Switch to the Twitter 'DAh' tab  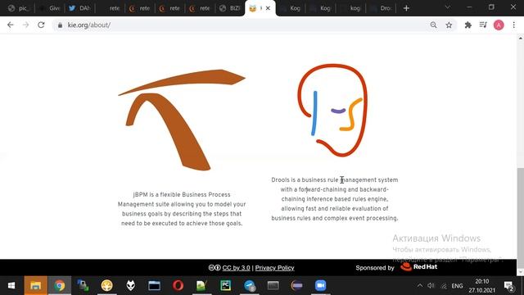click(80, 8)
